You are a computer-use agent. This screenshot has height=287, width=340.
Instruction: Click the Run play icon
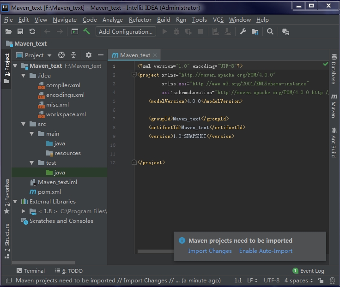point(165,32)
